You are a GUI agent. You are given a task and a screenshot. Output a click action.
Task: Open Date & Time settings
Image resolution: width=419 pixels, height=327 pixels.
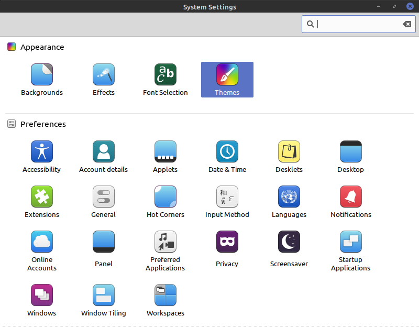(x=227, y=156)
